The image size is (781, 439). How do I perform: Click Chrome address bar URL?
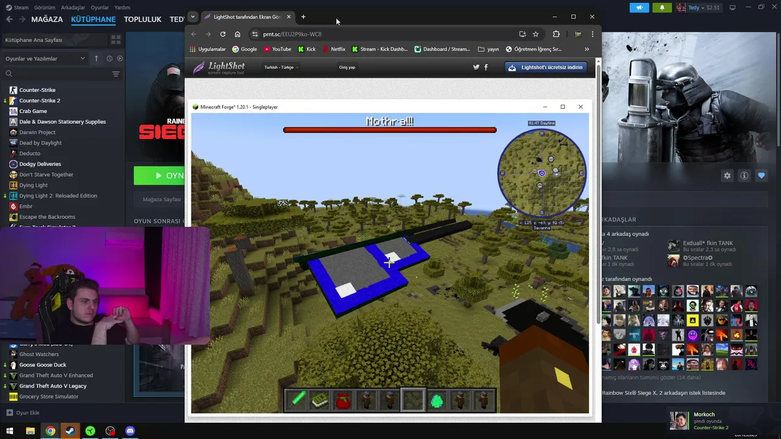[x=292, y=34]
